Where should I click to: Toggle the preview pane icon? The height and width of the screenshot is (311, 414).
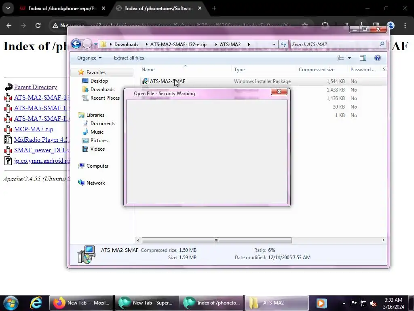363,58
